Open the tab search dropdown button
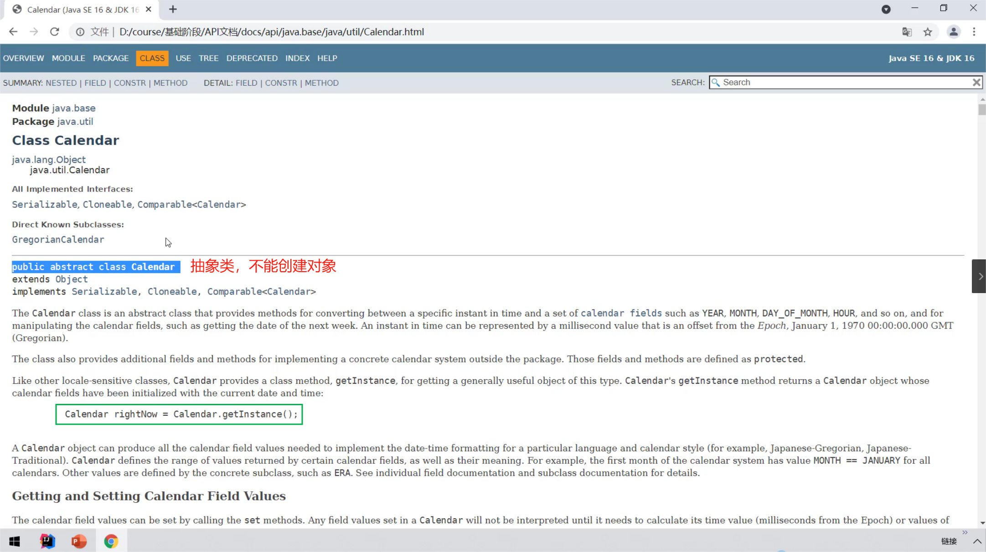 [886, 9]
